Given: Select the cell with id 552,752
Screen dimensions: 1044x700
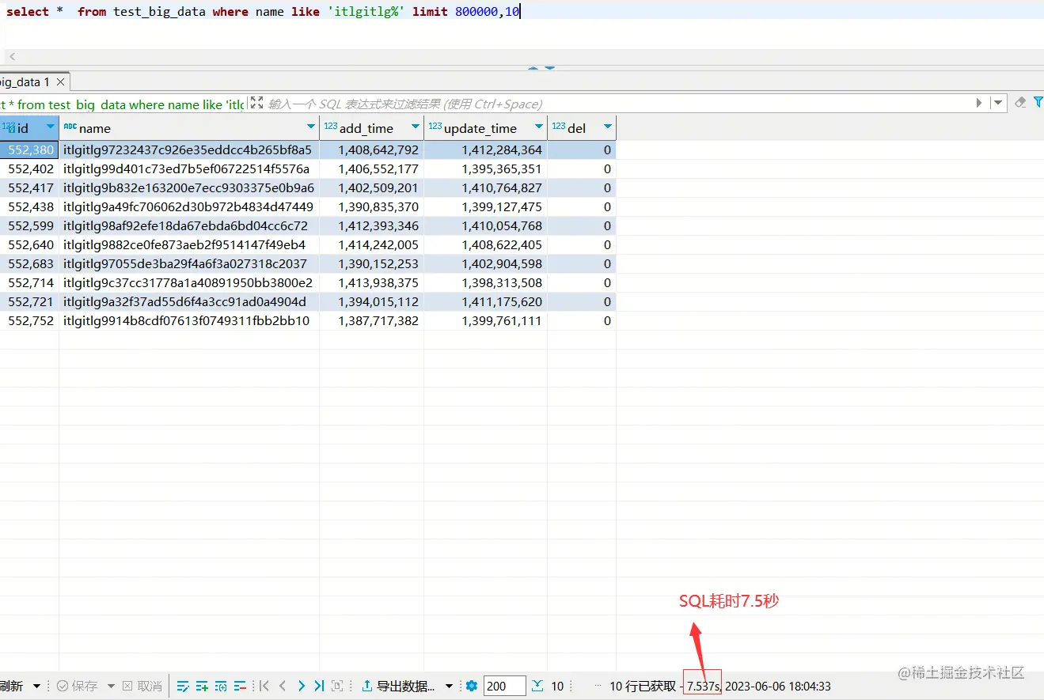Looking at the screenshot, I should coord(29,320).
